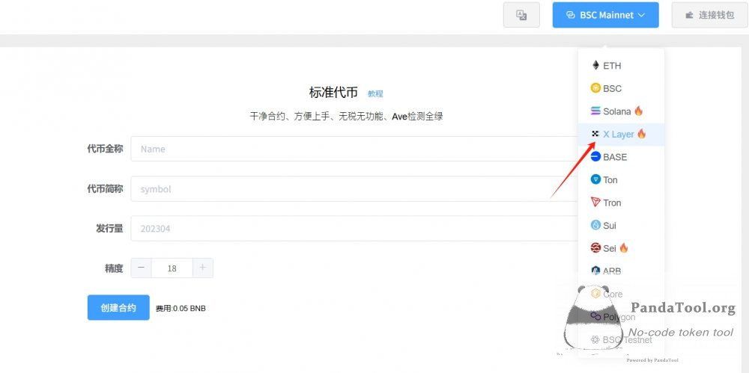Select Sui from the network list
749x373 pixels.
pos(621,226)
